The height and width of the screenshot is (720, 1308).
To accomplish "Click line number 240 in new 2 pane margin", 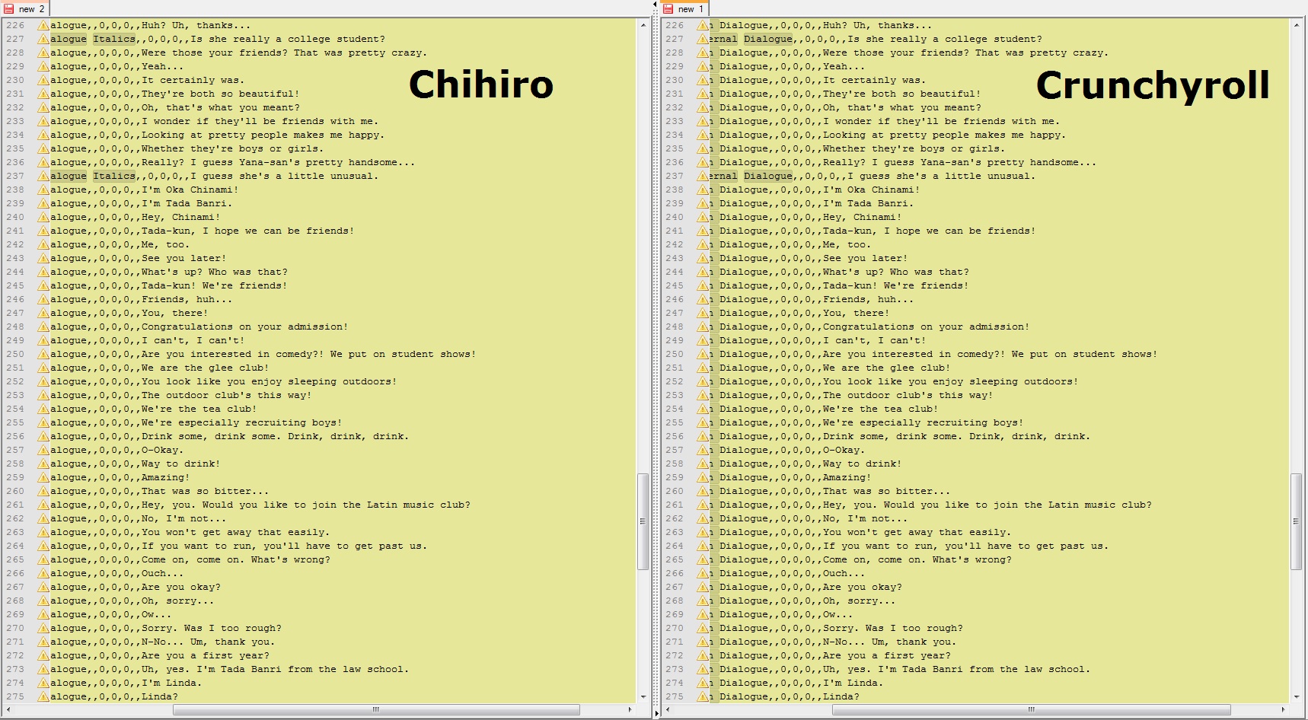I will tap(15, 218).
